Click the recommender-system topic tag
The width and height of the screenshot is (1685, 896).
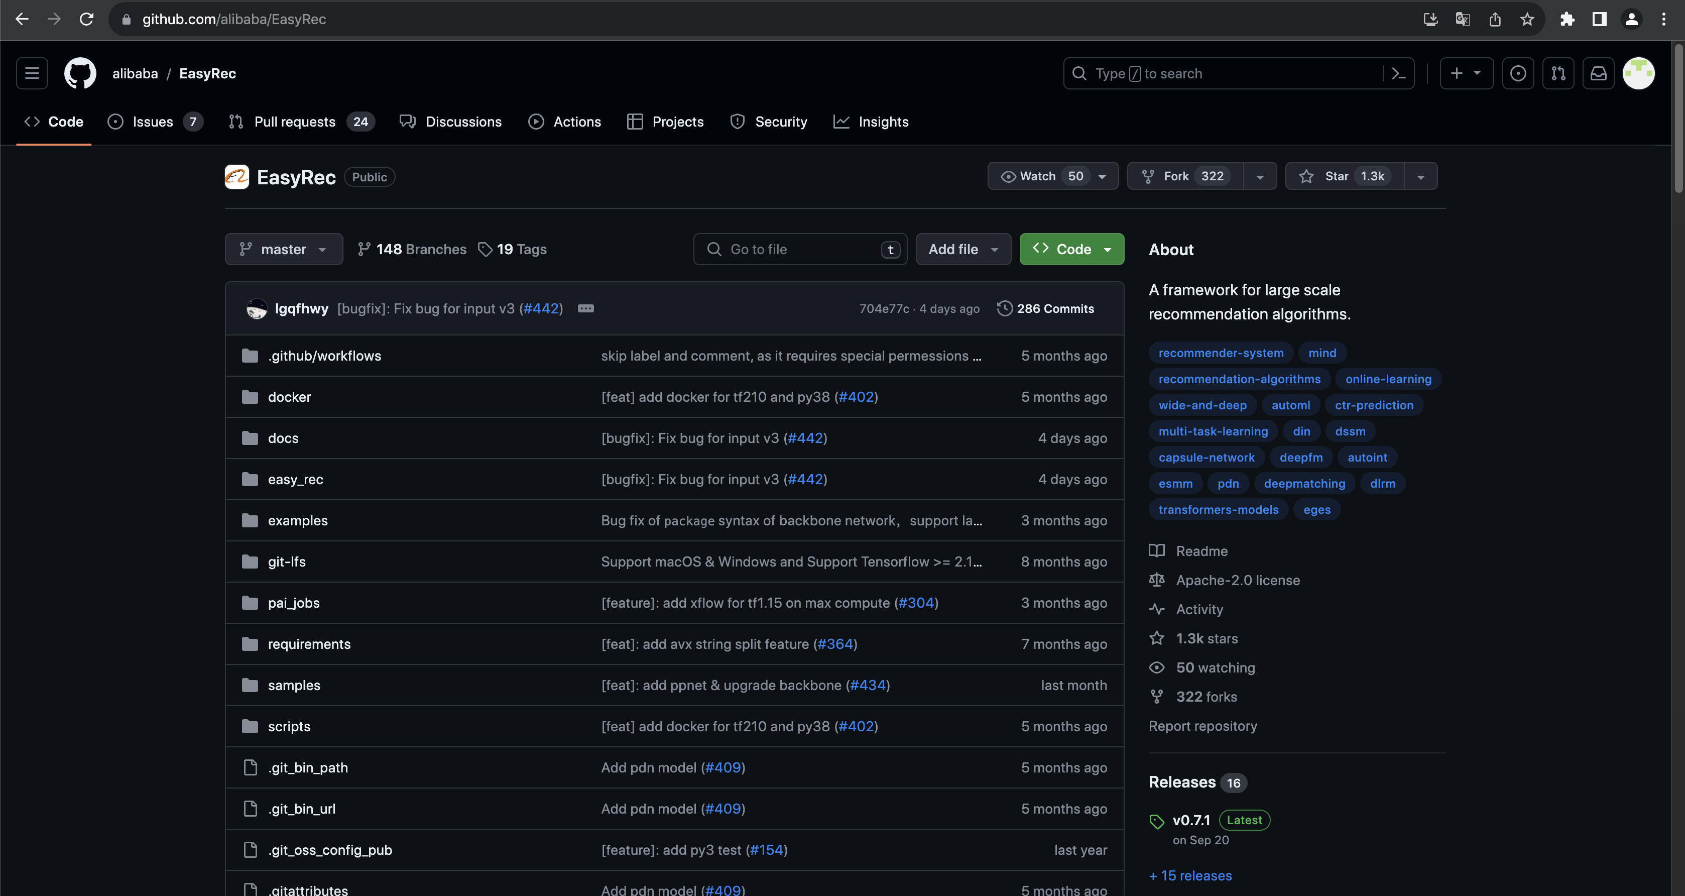[x=1221, y=353]
